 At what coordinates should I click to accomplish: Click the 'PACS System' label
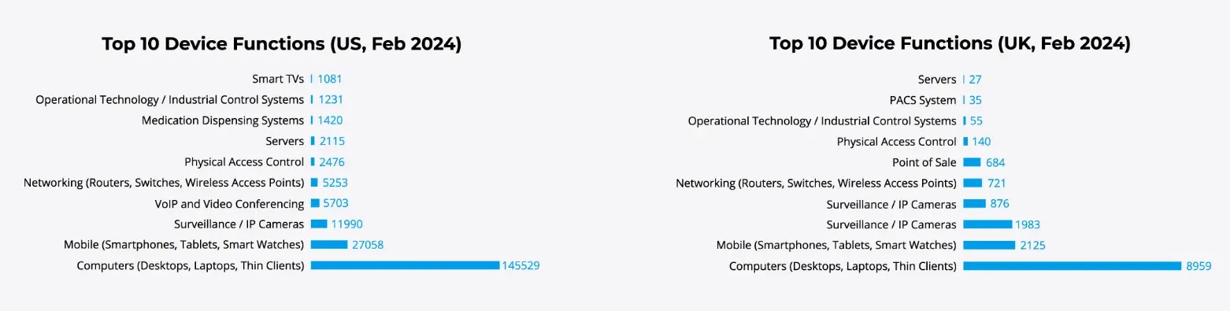(x=923, y=100)
